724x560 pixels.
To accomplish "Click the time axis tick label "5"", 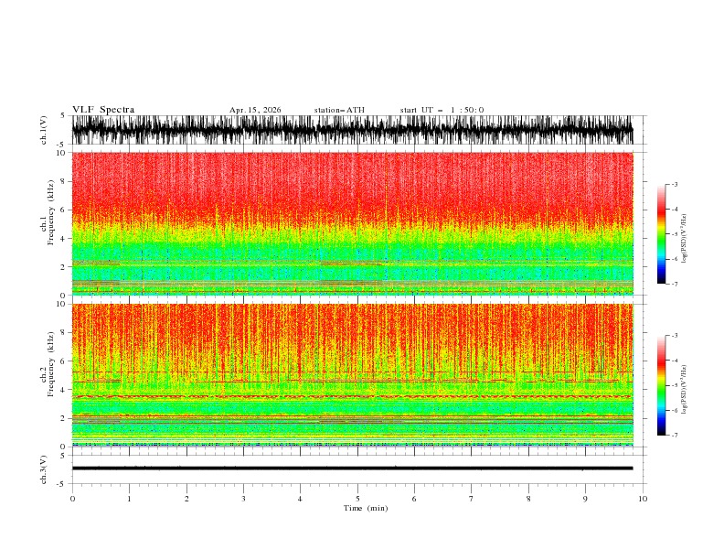I will click(357, 499).
